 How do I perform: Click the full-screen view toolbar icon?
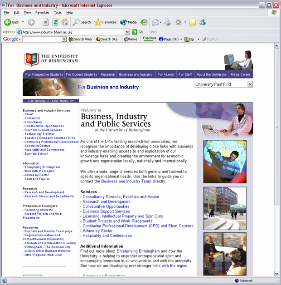178,22
